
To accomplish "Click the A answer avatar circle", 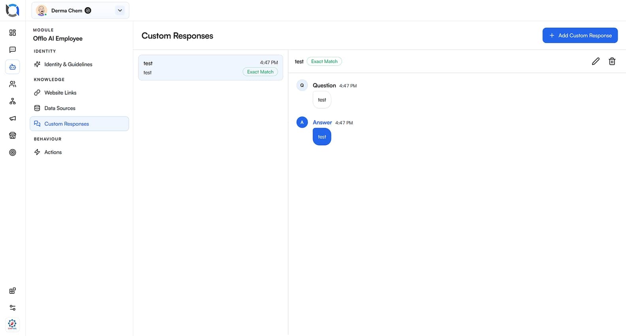I will [x=302, y=122].
